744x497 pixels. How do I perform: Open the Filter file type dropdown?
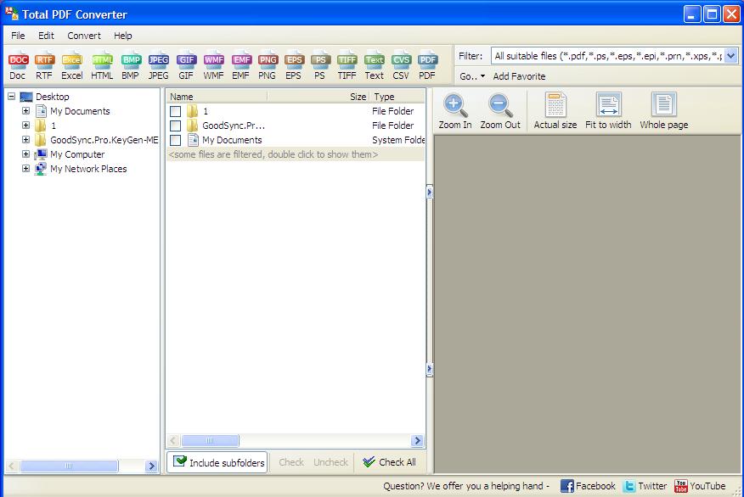[x=731, y=56]
